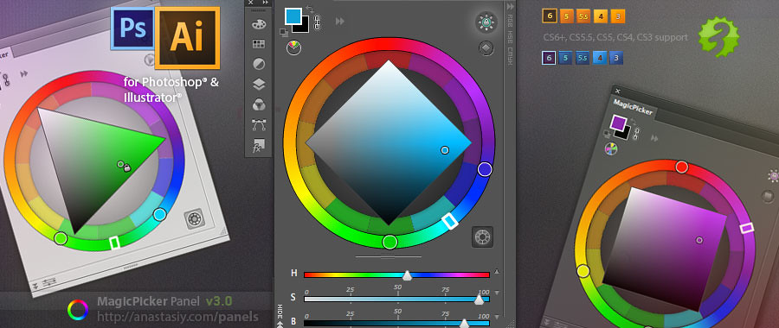Open the overlapping circles channels icon
The image size is (779, 328).
point(258,104)
